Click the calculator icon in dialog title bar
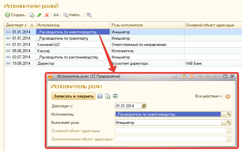Image resolution: width=242 pixels, height=151 pixels. pyautogui.click(x=183, y=76)
